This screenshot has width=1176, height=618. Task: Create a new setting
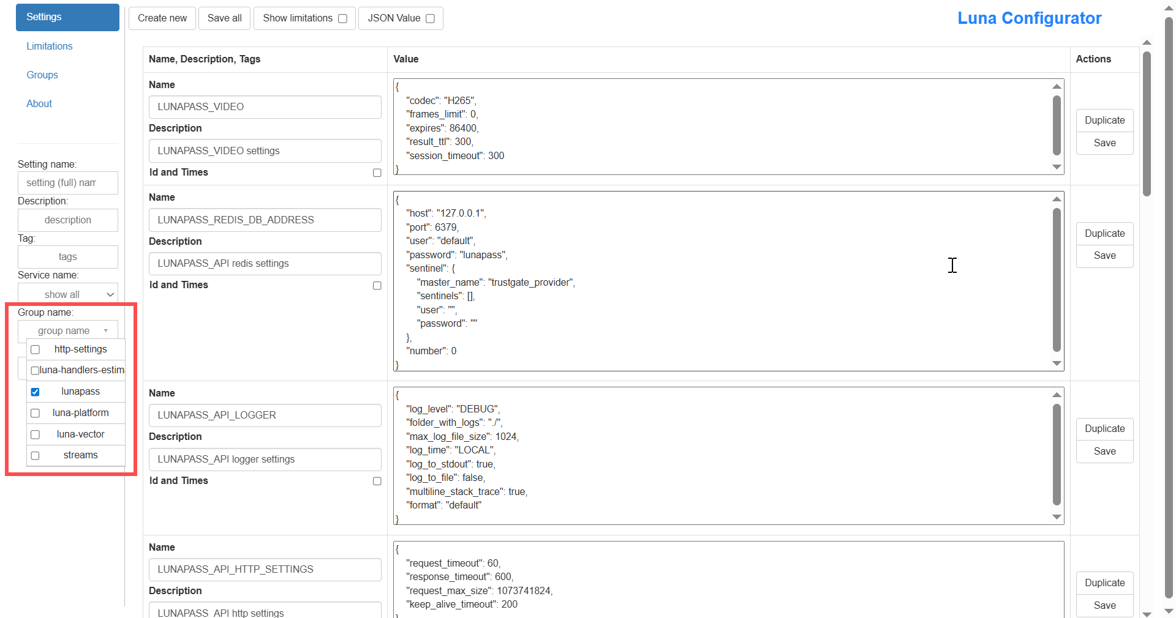click(162, 18)
